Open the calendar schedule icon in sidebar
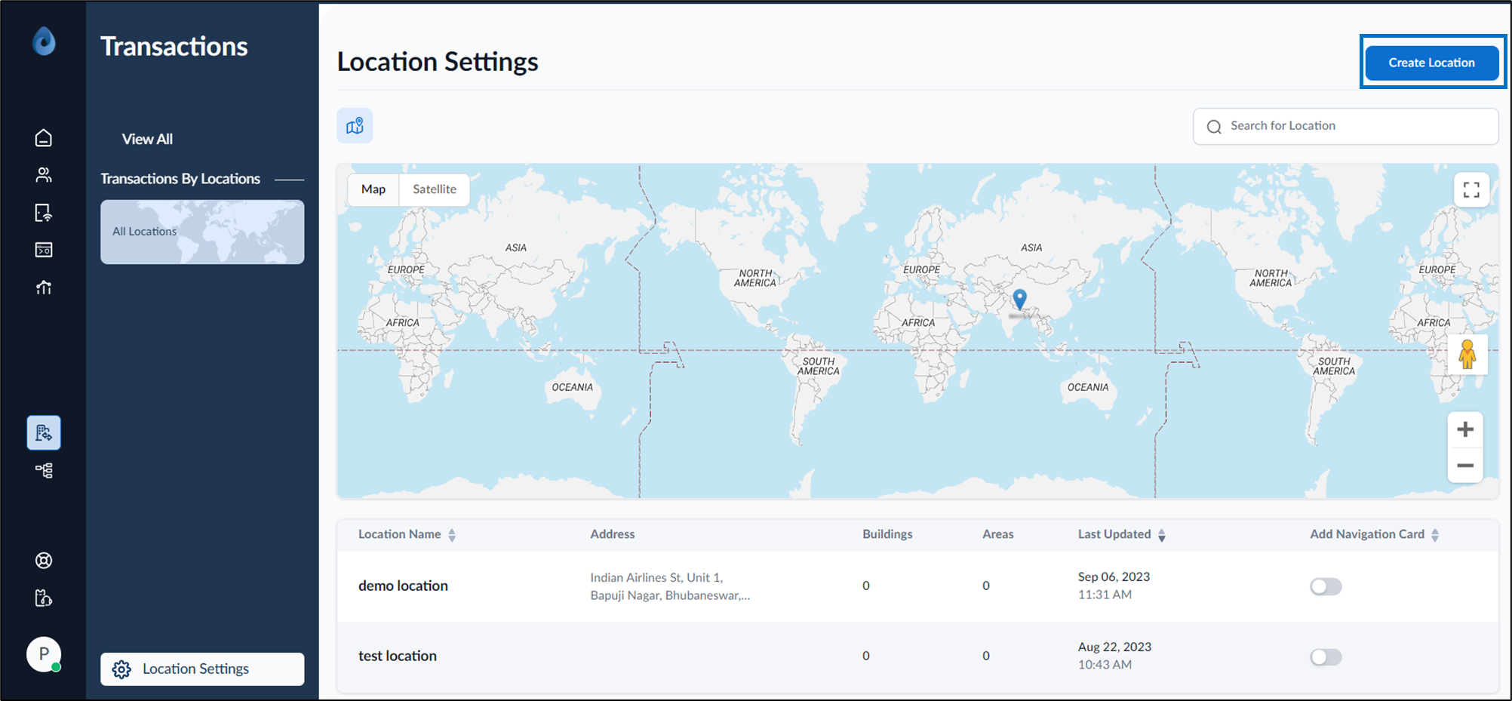 [44, 250]
